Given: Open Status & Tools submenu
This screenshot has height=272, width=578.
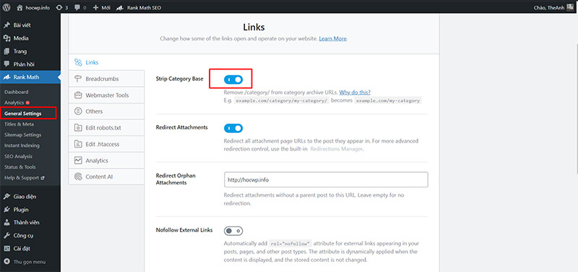Looking at the screenshot, I should click(x=20, y=167).
